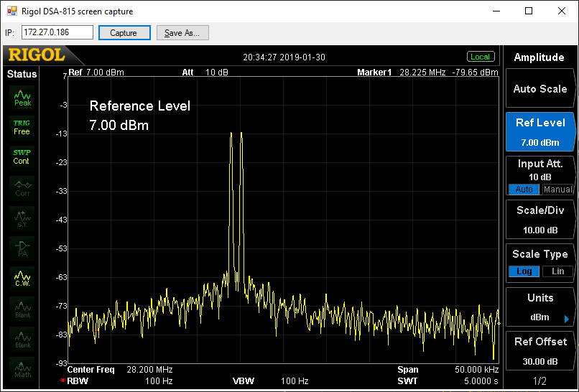This screenshot has width=579, height=392.
Task: Click the Reference Level 7.00 dBm overlay
Action: pyautogui.click(x=139, y=116)
